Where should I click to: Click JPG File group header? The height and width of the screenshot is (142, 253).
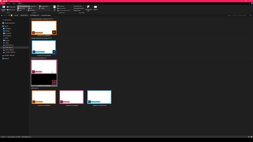click(x=35, y=88)
